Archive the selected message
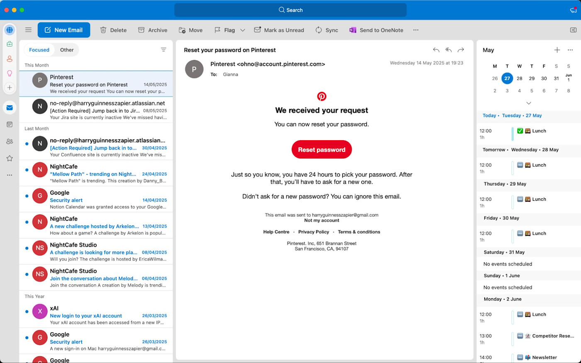581x363 pixels. click(153, 30)
